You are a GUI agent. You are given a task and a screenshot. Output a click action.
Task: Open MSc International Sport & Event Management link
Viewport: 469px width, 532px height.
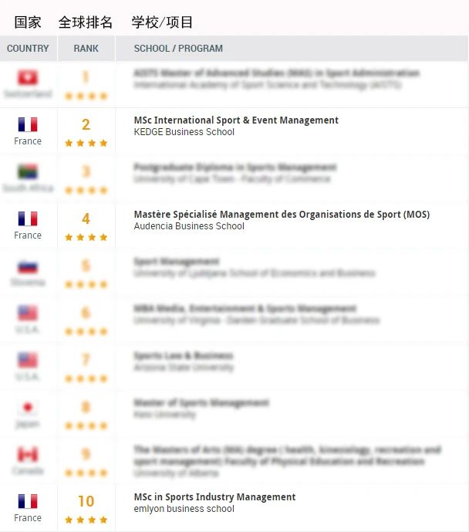236,120
